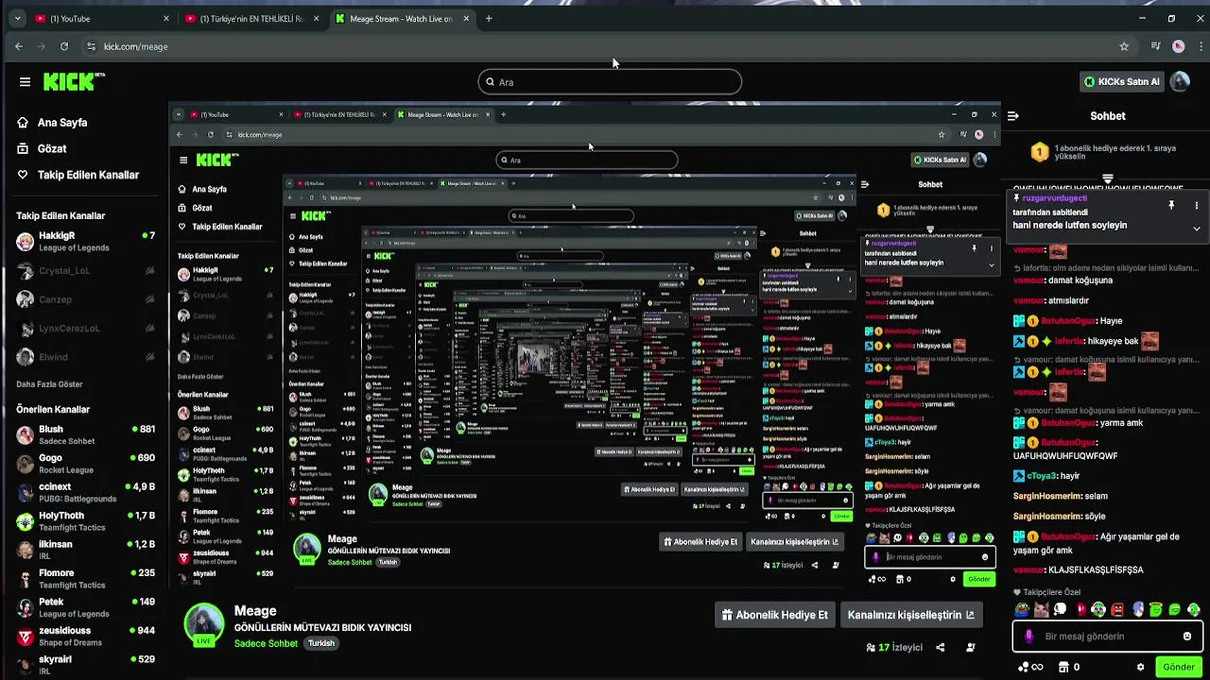Screen dimensions: 1210x680
Task: Open the channel points infinity icon
Action: pyautogui.click(x=1030, y=667)
